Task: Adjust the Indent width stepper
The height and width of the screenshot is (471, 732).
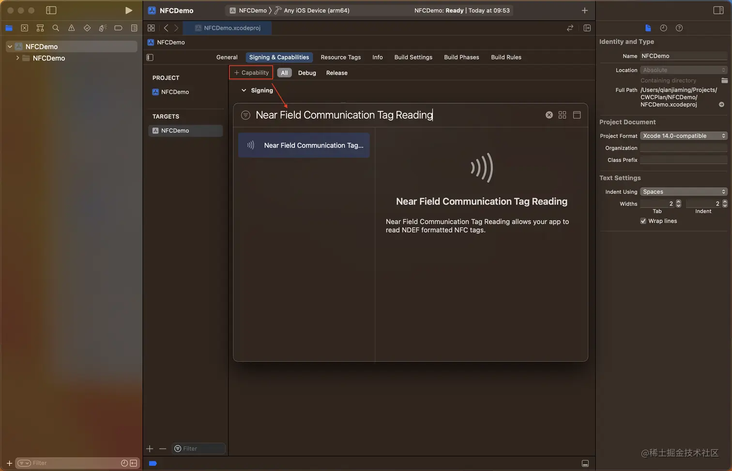Action: point(725,204)
